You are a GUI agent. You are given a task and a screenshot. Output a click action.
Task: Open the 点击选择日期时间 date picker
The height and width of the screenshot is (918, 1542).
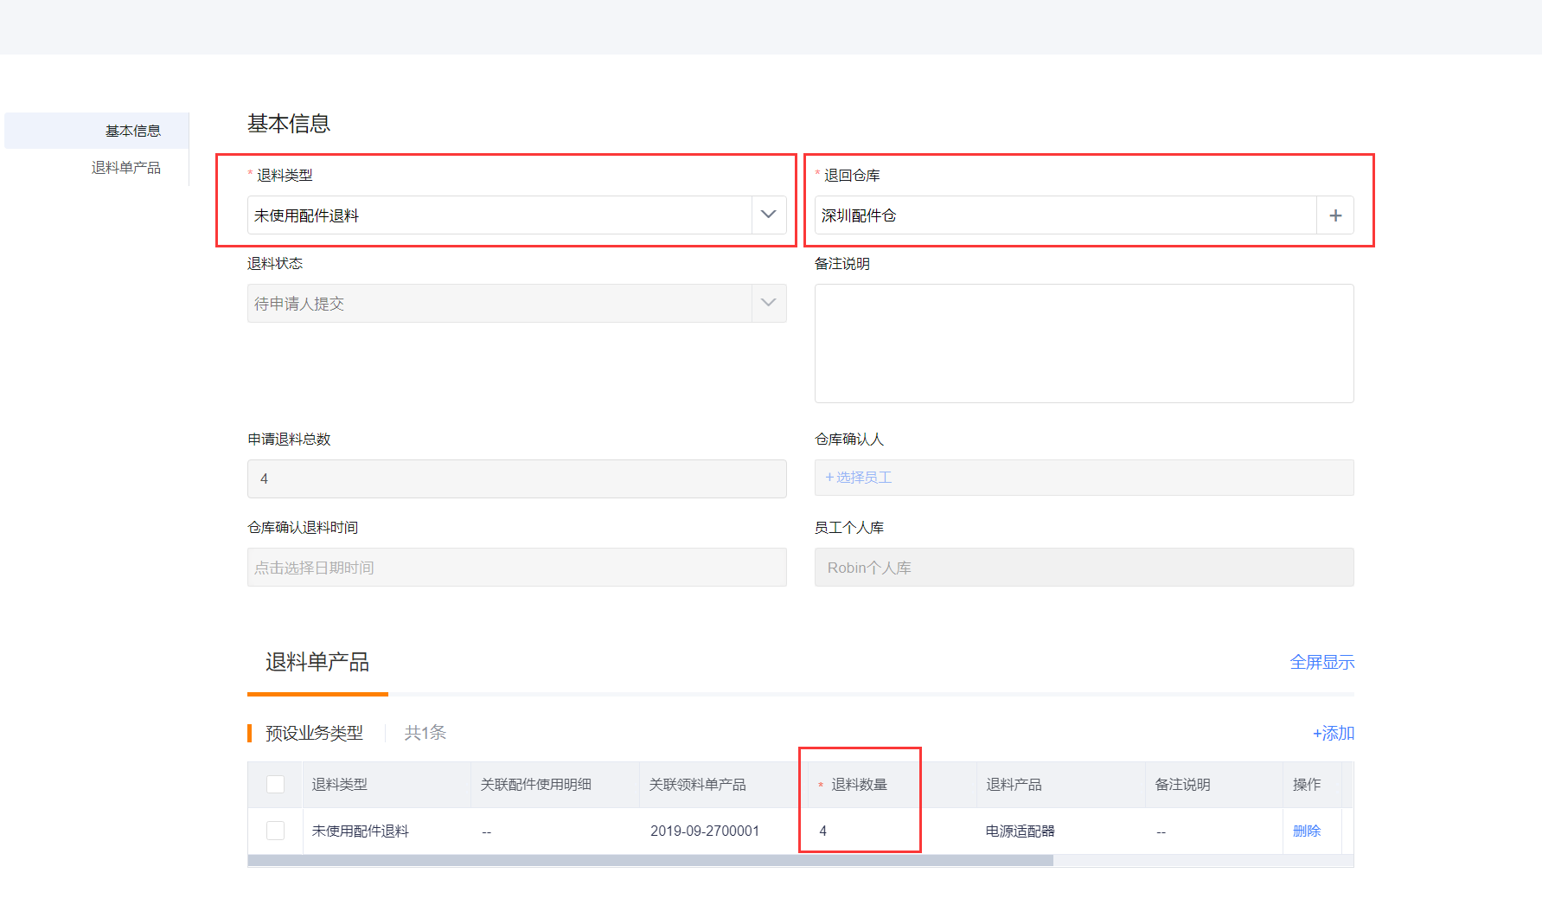click(x=517, y=568)
